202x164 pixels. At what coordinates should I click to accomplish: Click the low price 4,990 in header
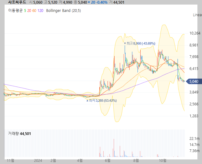point(67,2)
